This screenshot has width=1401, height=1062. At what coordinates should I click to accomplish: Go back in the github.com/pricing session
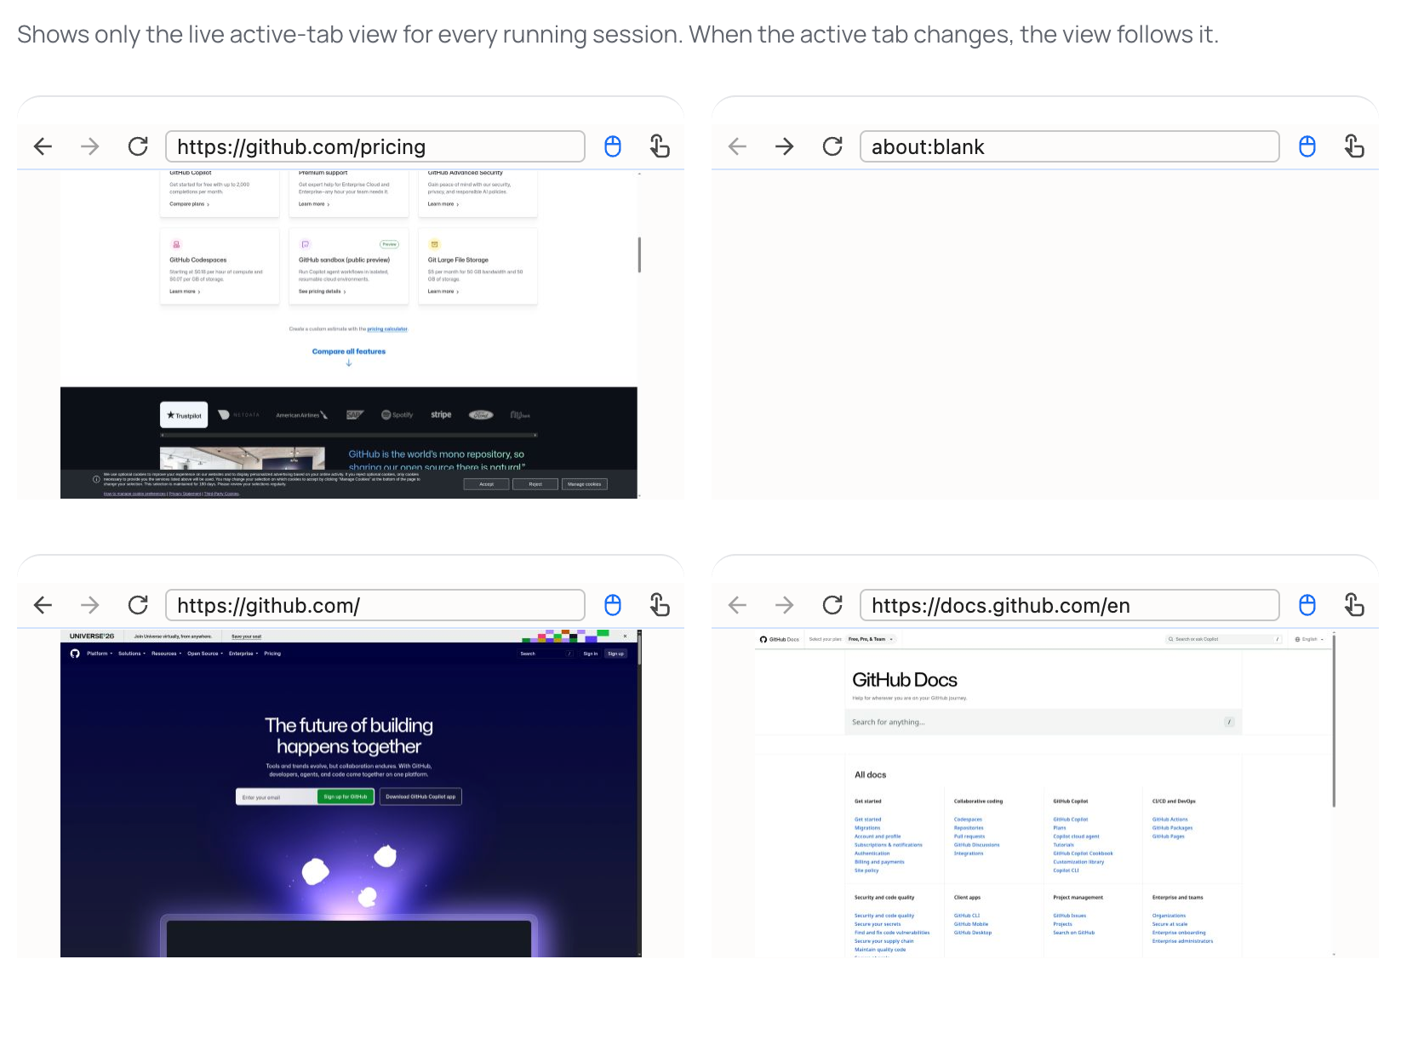tap(43, 146)
